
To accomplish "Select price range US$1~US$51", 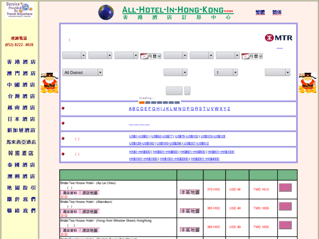I will (x=139, y=136).
